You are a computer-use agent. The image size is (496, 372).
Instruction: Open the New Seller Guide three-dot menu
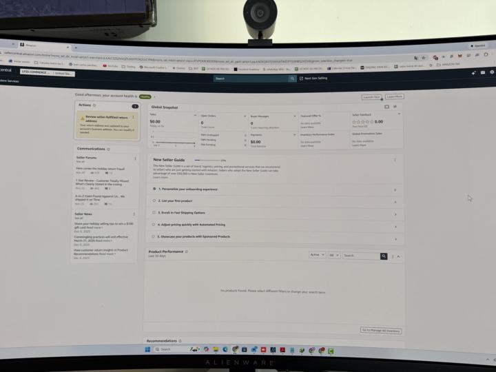(x=395, y=160)
